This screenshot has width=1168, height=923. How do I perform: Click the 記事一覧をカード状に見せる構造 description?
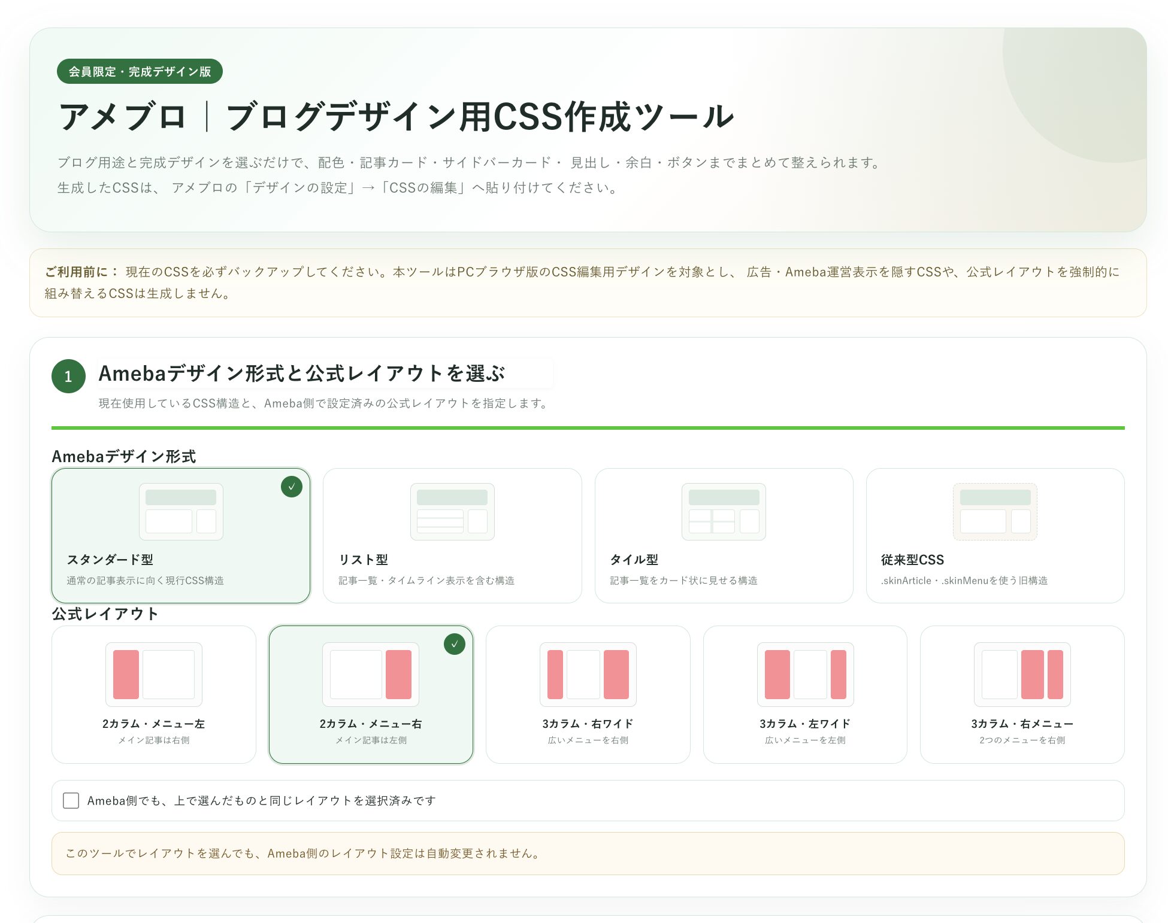pos(684,581)
